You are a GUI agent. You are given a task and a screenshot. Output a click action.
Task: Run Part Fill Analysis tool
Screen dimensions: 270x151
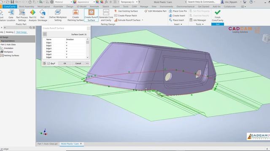tap(32, 16)
